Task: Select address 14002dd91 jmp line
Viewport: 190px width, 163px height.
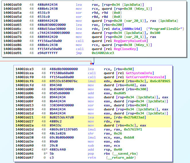Action: coord(12,53)
